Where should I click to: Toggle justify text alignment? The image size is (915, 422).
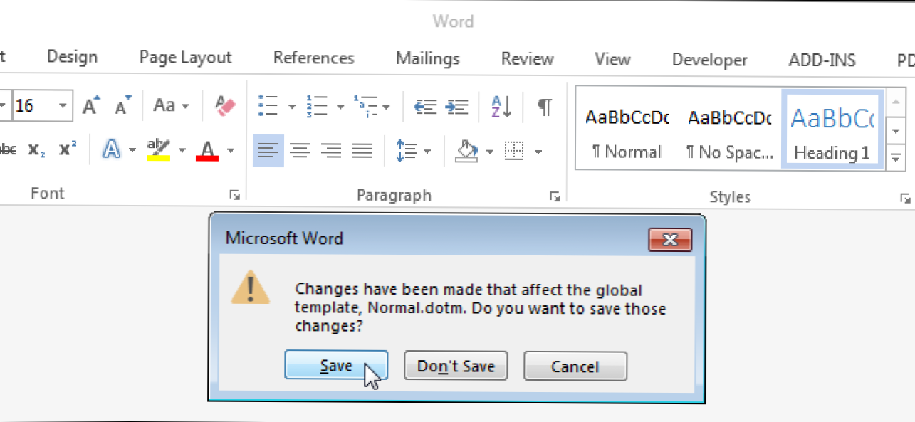pos(362,150)
